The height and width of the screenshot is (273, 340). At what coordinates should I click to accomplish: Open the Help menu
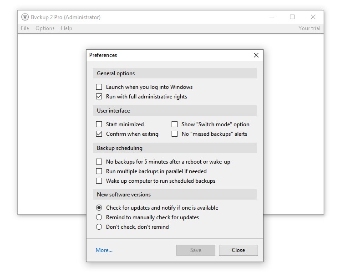point(66,28)
